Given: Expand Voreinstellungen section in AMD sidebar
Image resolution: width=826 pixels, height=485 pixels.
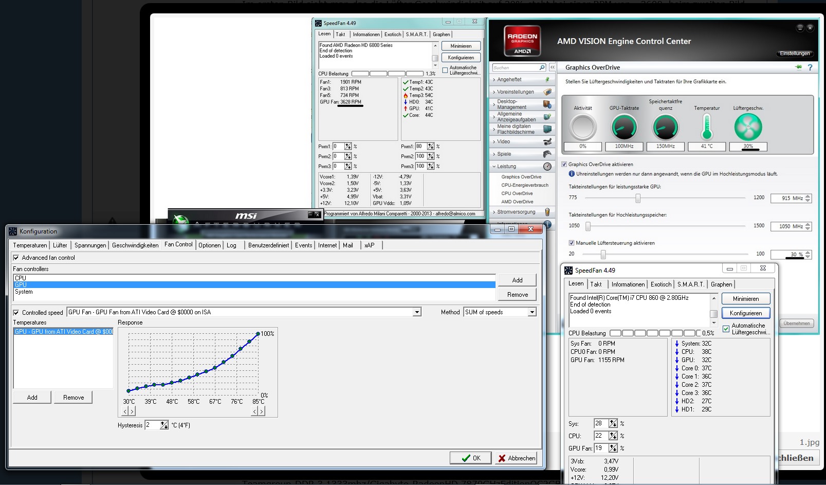Looking at the screenshot, I should click(x=494, y=92).
